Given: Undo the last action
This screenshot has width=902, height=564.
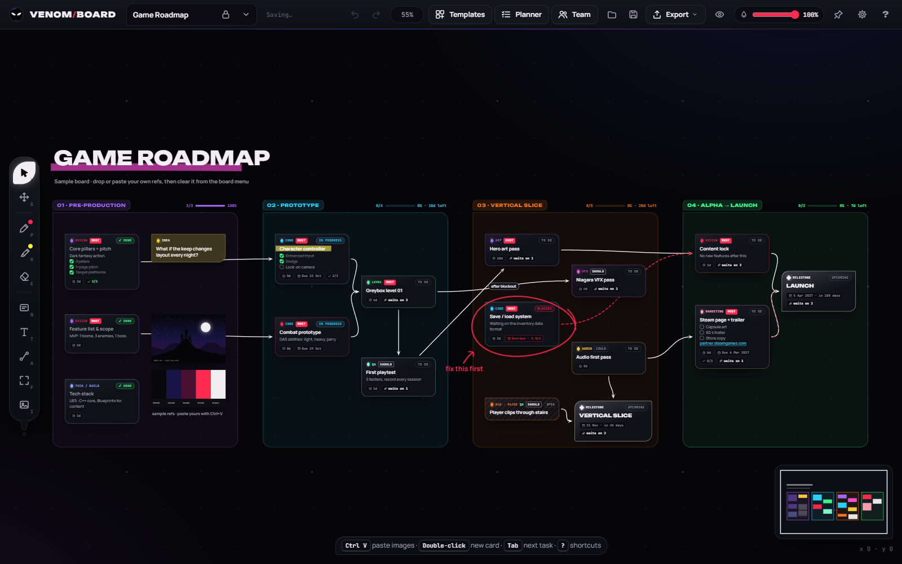Looking at the screenshot, I should 355,15.
